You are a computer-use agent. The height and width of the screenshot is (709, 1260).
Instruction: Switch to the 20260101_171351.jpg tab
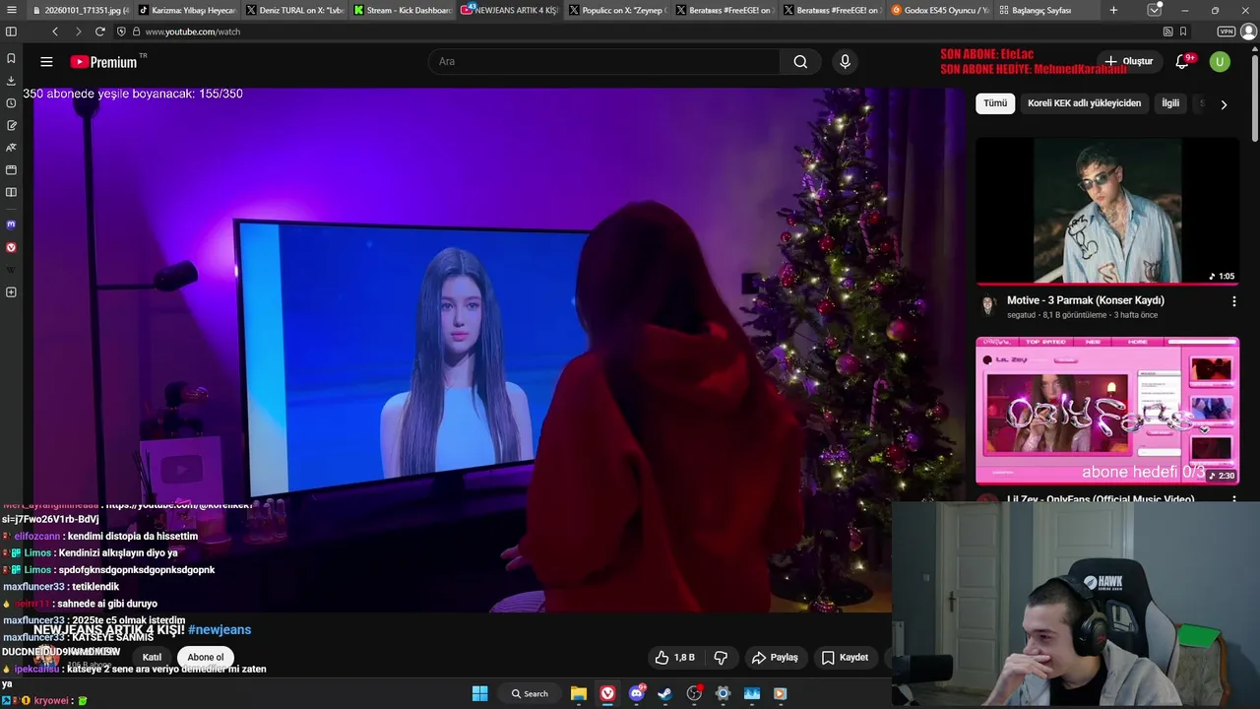[x=80, y=10]
